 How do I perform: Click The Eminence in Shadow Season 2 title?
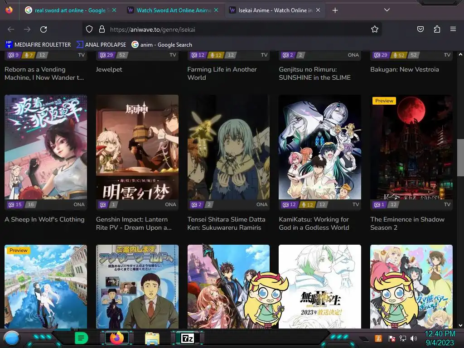(407, 223)
